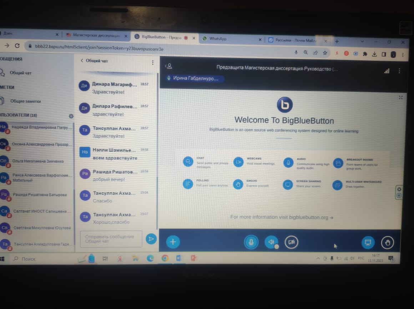Open the connection status signal bars

pyautogui.click(x=387, y=71)
